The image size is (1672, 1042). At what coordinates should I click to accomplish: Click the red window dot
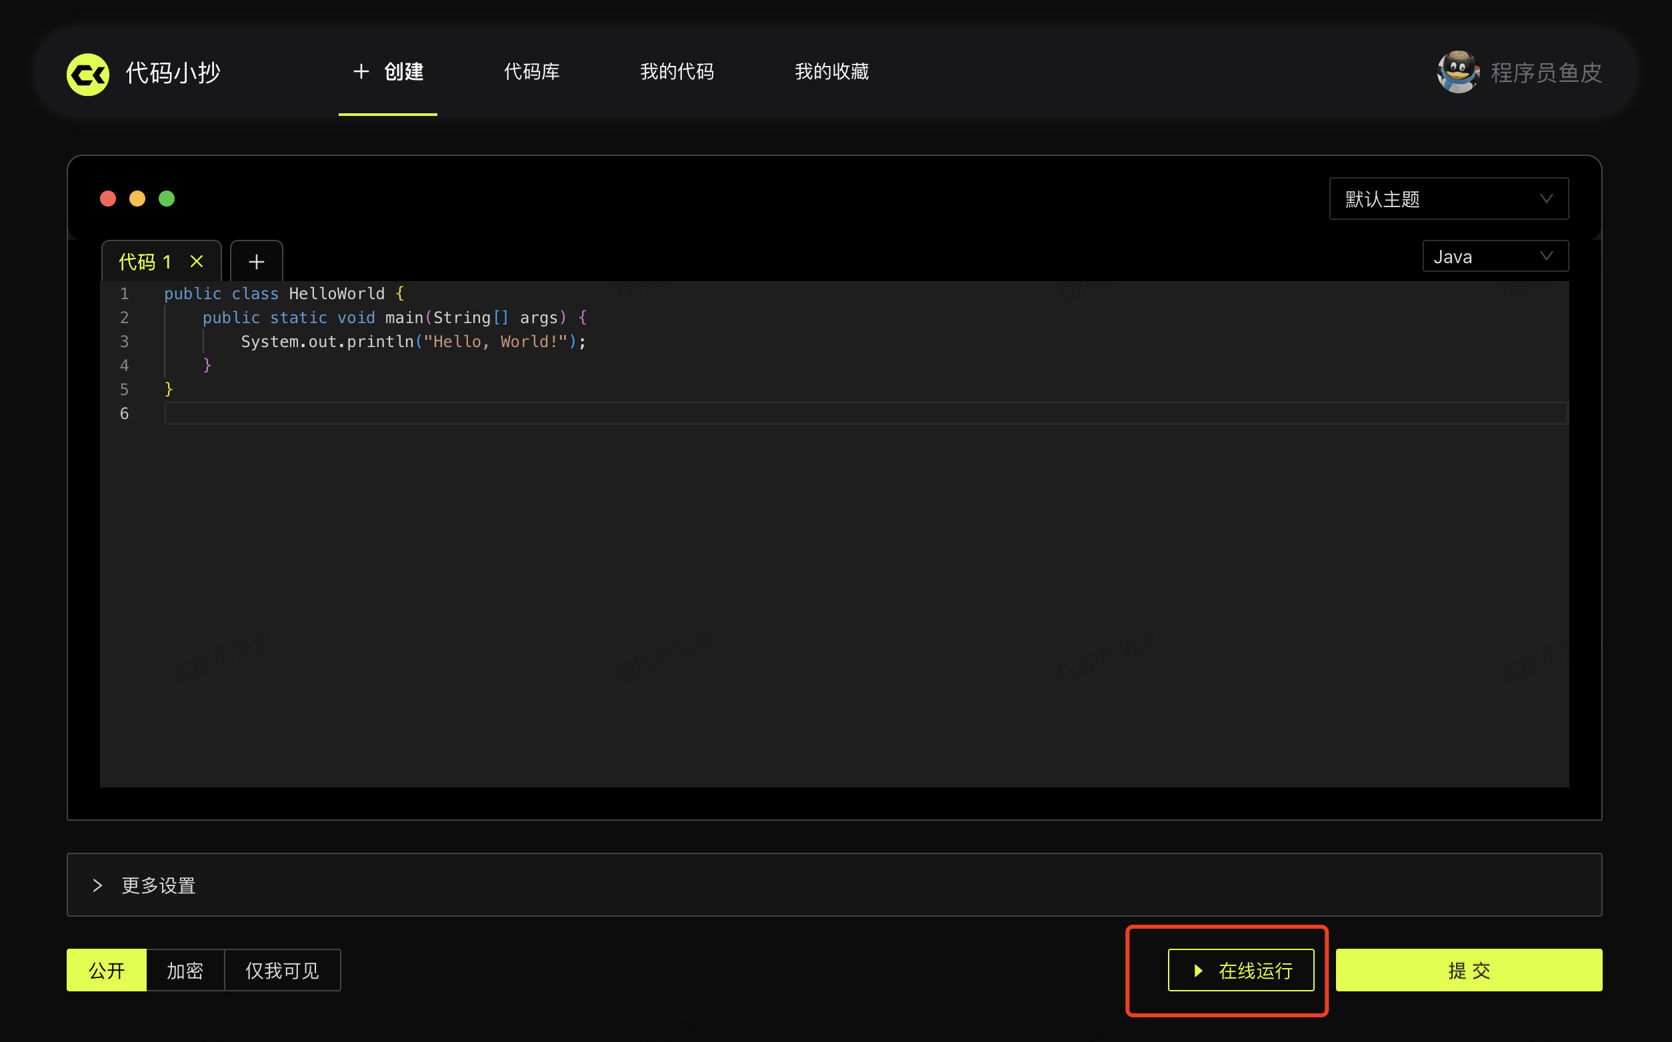108,199
